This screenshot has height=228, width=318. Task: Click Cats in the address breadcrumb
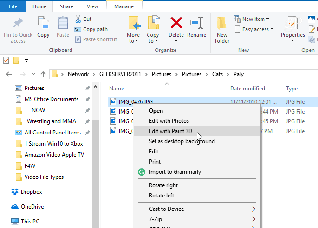coord(217,74)
